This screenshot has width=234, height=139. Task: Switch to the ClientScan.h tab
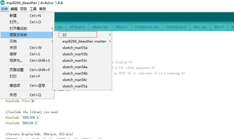coord(176,27)
